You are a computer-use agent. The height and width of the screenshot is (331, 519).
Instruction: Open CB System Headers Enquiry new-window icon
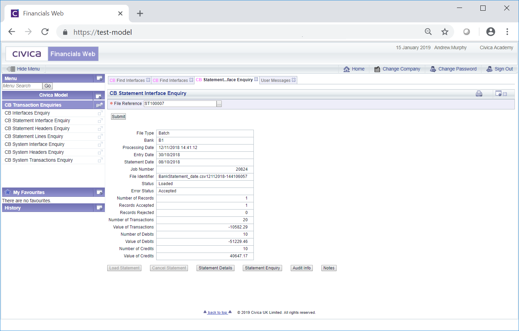coord(100,152)
